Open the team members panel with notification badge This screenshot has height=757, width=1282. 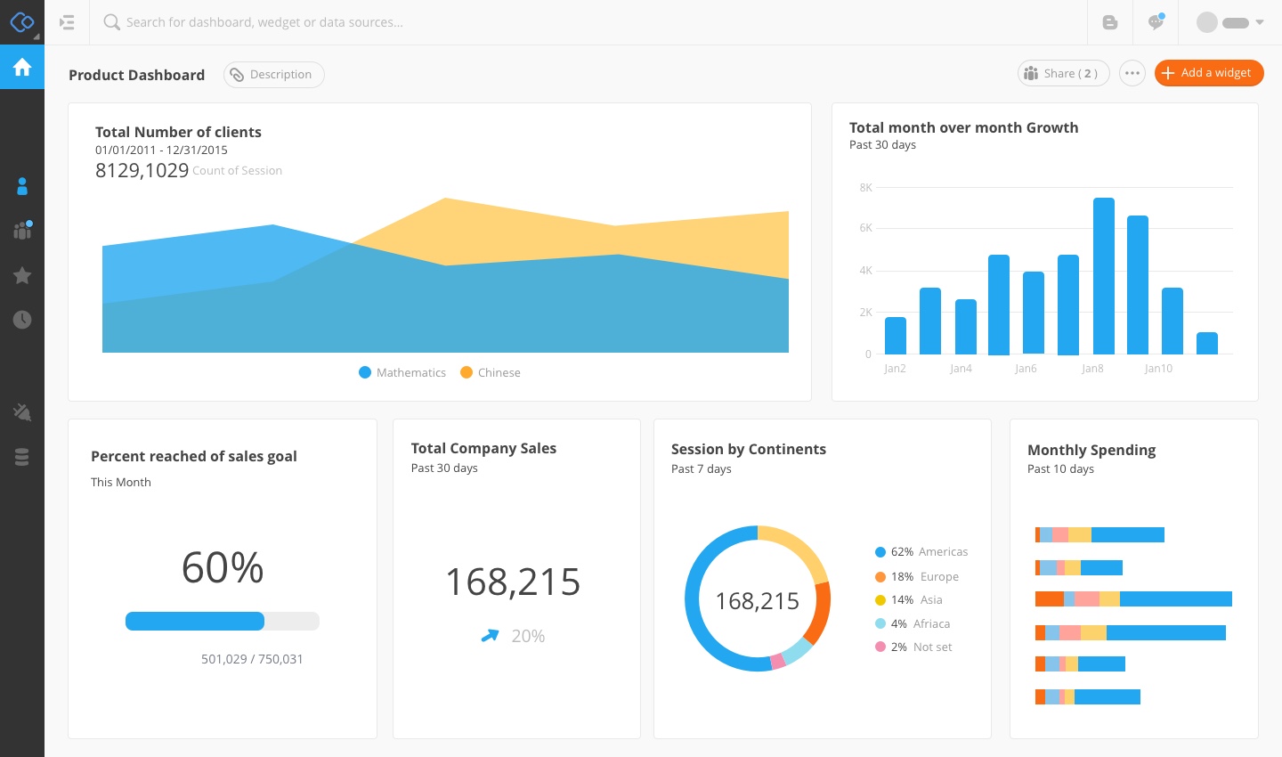click(21, 231)
